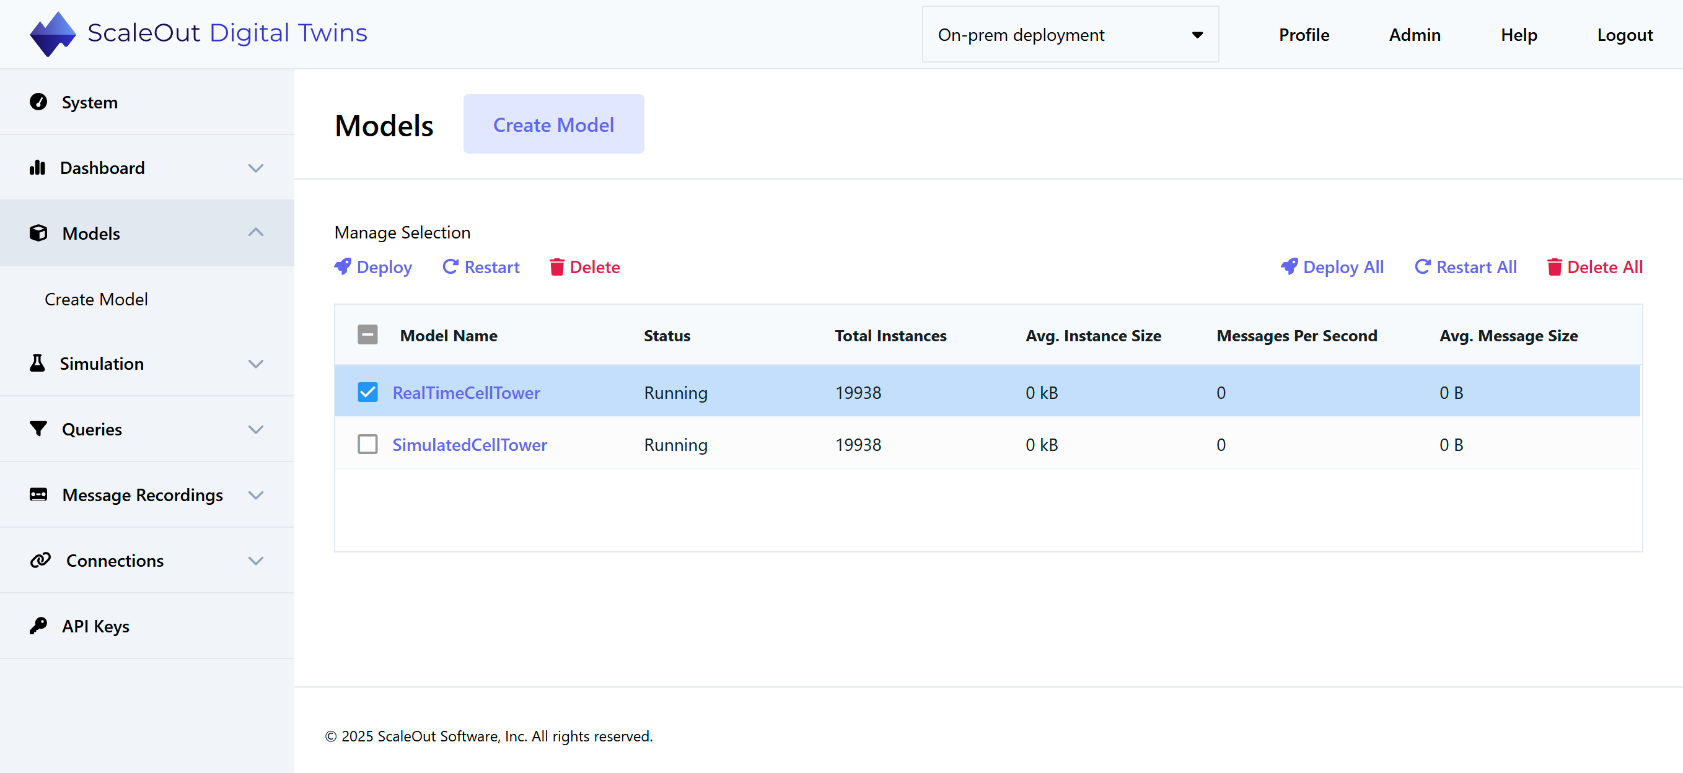Expand the Dashboard section chevron
1683x773 pixels.
tap(256, 168)
